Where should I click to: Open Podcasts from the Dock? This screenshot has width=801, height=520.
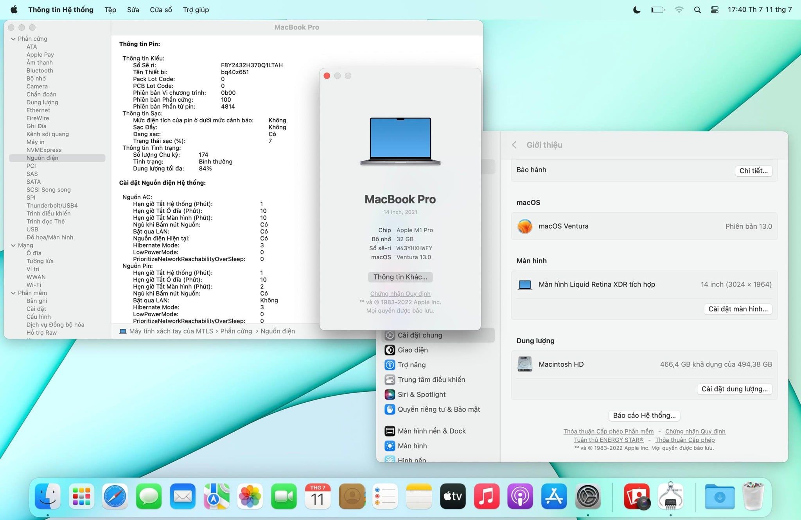click(x=520, y=496)
